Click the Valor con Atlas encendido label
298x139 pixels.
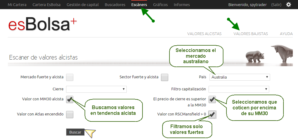coord(40,114)
